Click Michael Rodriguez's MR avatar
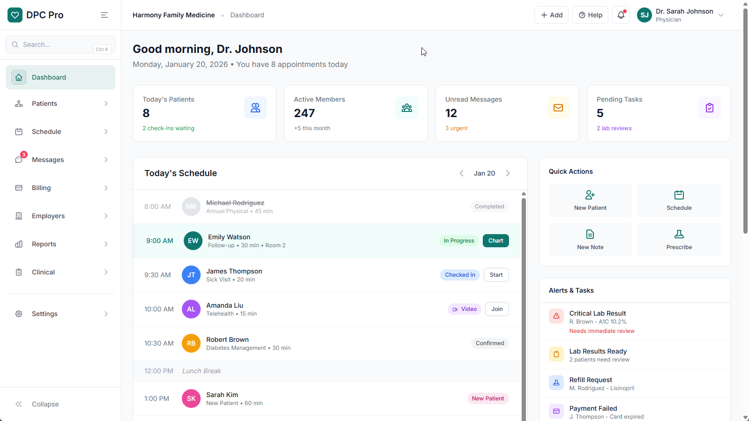The height and width of the screenshot is (421, 749). [191, 207]
